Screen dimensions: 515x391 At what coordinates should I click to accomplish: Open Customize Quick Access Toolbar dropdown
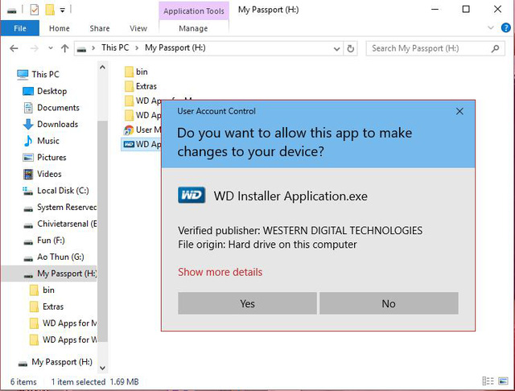point(62,10)
